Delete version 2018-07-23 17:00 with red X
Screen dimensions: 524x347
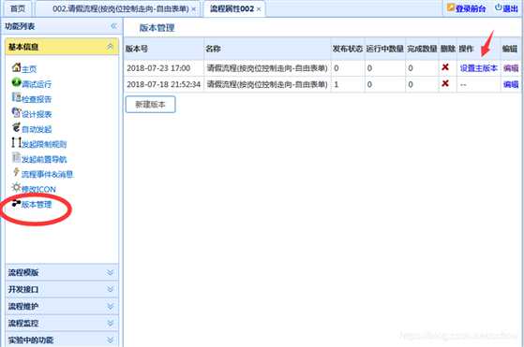(445, 67)
